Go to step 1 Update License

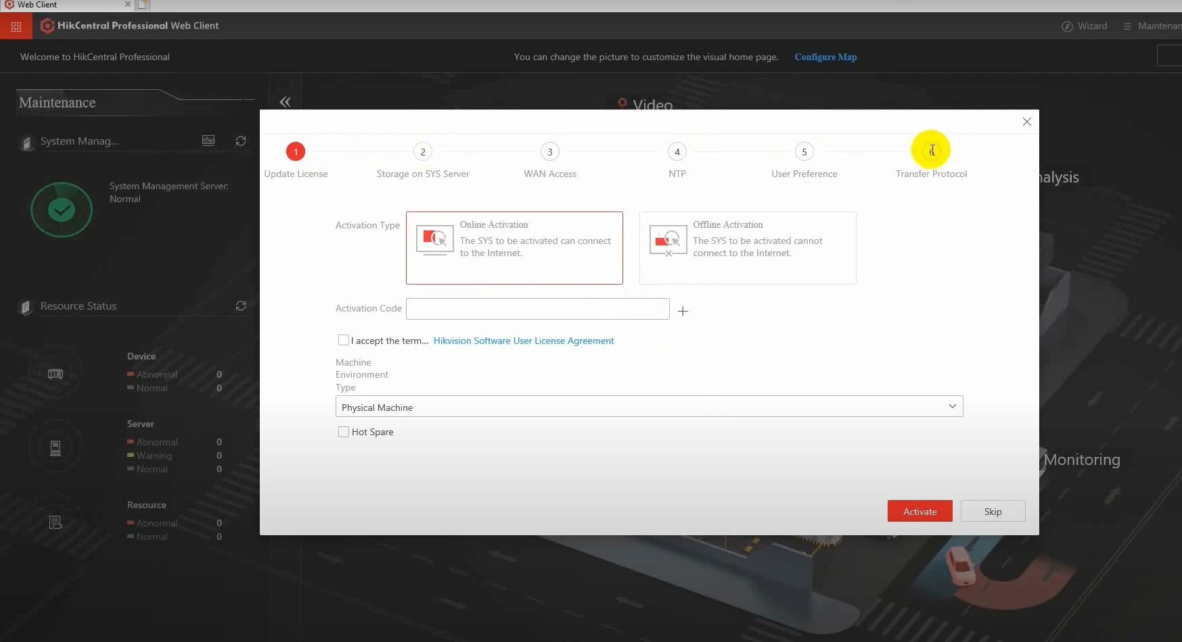pyautogui.click(x=296, y=151)
